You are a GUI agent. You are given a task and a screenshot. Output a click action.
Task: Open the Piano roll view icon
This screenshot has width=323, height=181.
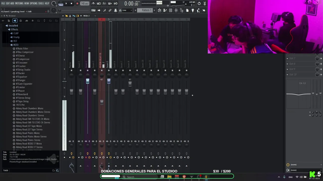point(165,10)
